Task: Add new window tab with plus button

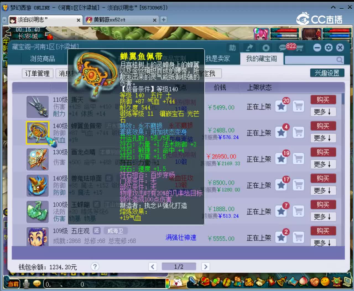Action: tap(164, 20)
